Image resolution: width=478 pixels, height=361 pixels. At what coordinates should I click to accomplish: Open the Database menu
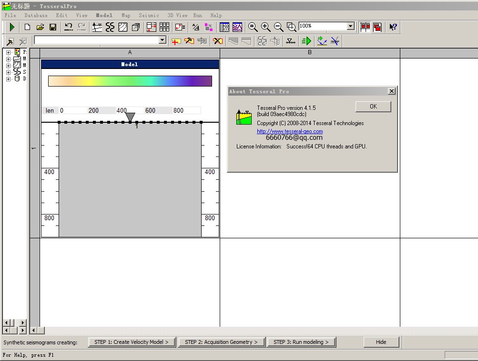coord(36,15)
